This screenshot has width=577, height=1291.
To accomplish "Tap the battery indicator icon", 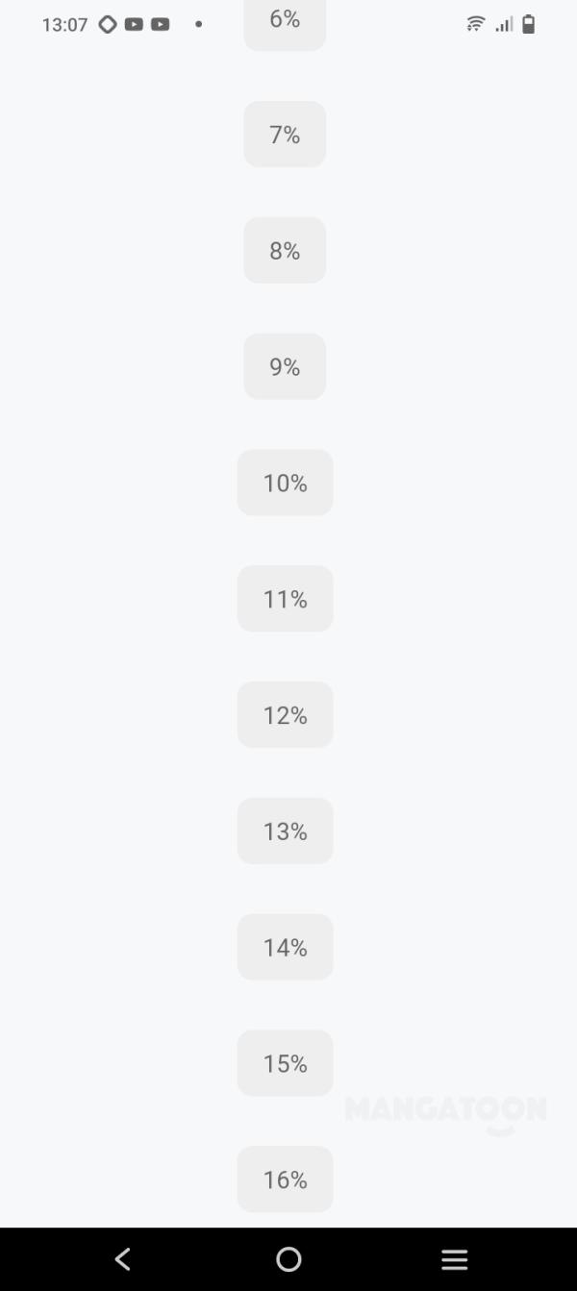I will tap(528, 24).
